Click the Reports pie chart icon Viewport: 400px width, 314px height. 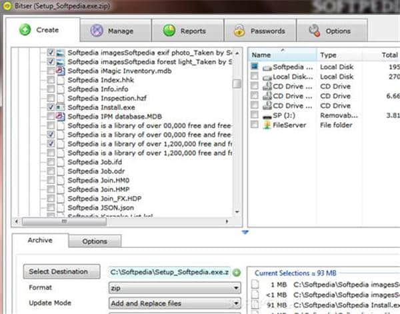(169, 31)
